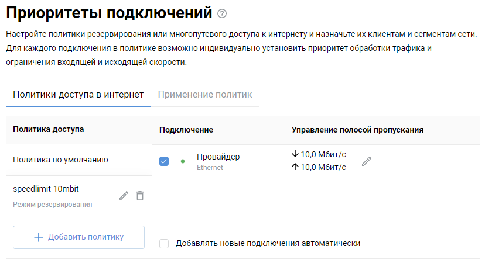
Task: Click the upload arrow next to 10,0 Мбит/с
Action: (x=295, y=168)
